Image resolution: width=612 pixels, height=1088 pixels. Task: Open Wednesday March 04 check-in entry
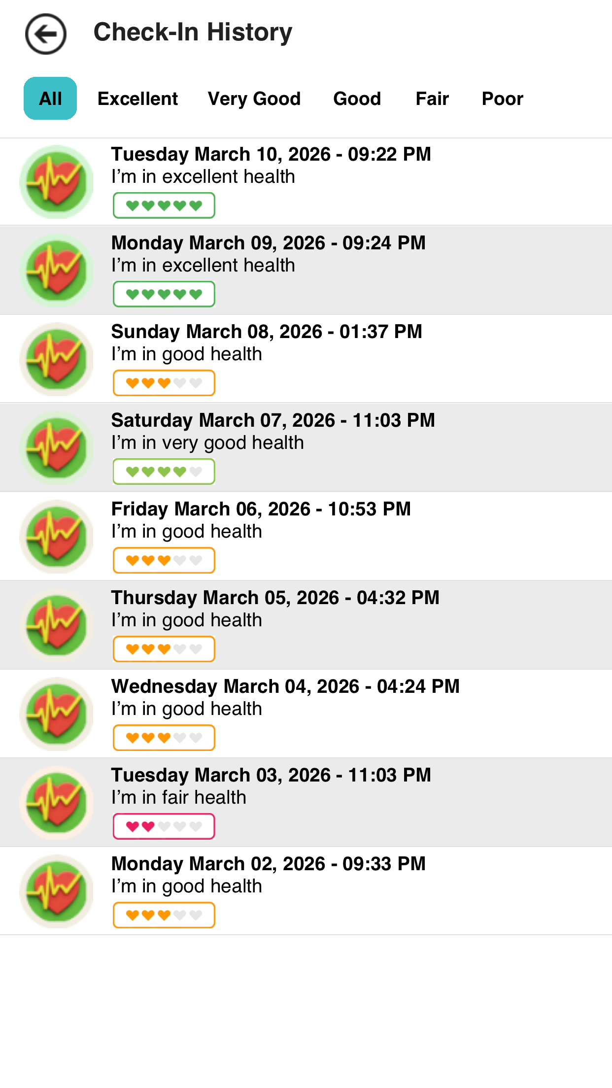285,697
